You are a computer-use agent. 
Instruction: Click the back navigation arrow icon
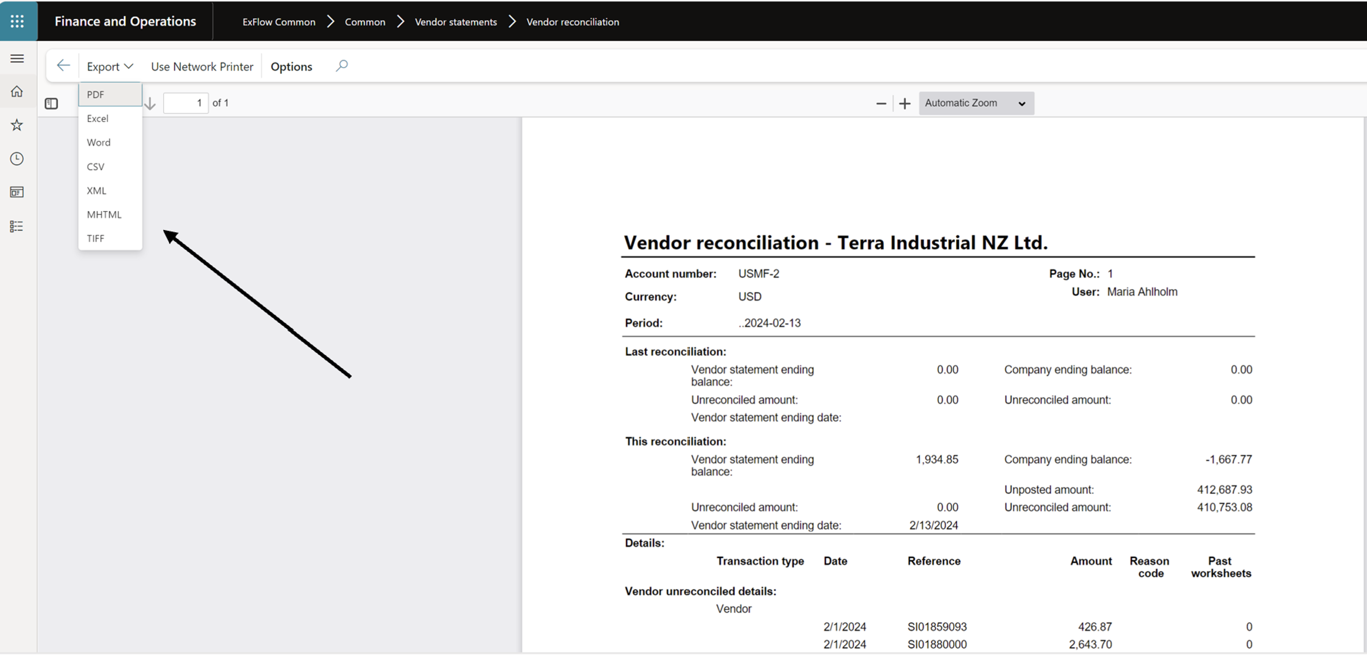pos(62,65)
